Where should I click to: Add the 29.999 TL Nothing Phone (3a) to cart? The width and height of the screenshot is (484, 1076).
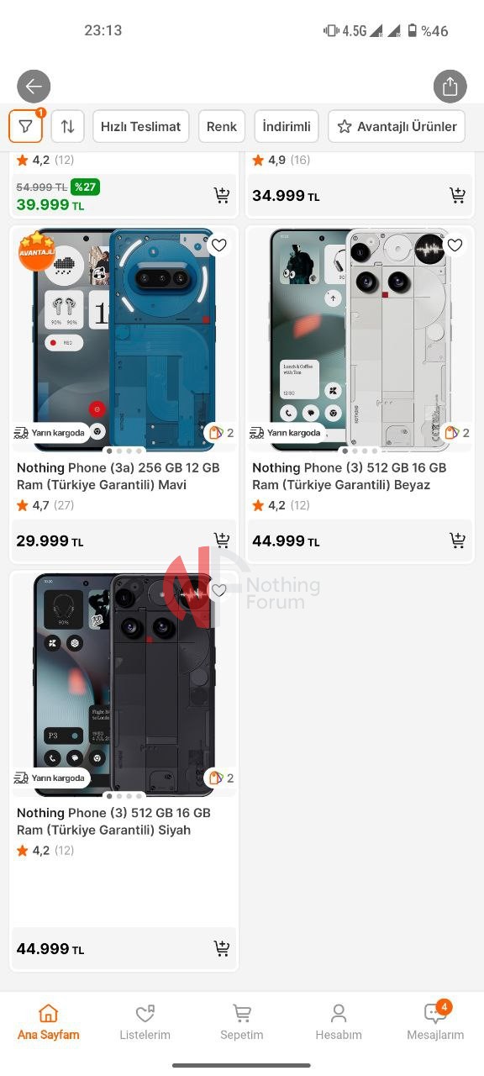(x=222, y=541)
